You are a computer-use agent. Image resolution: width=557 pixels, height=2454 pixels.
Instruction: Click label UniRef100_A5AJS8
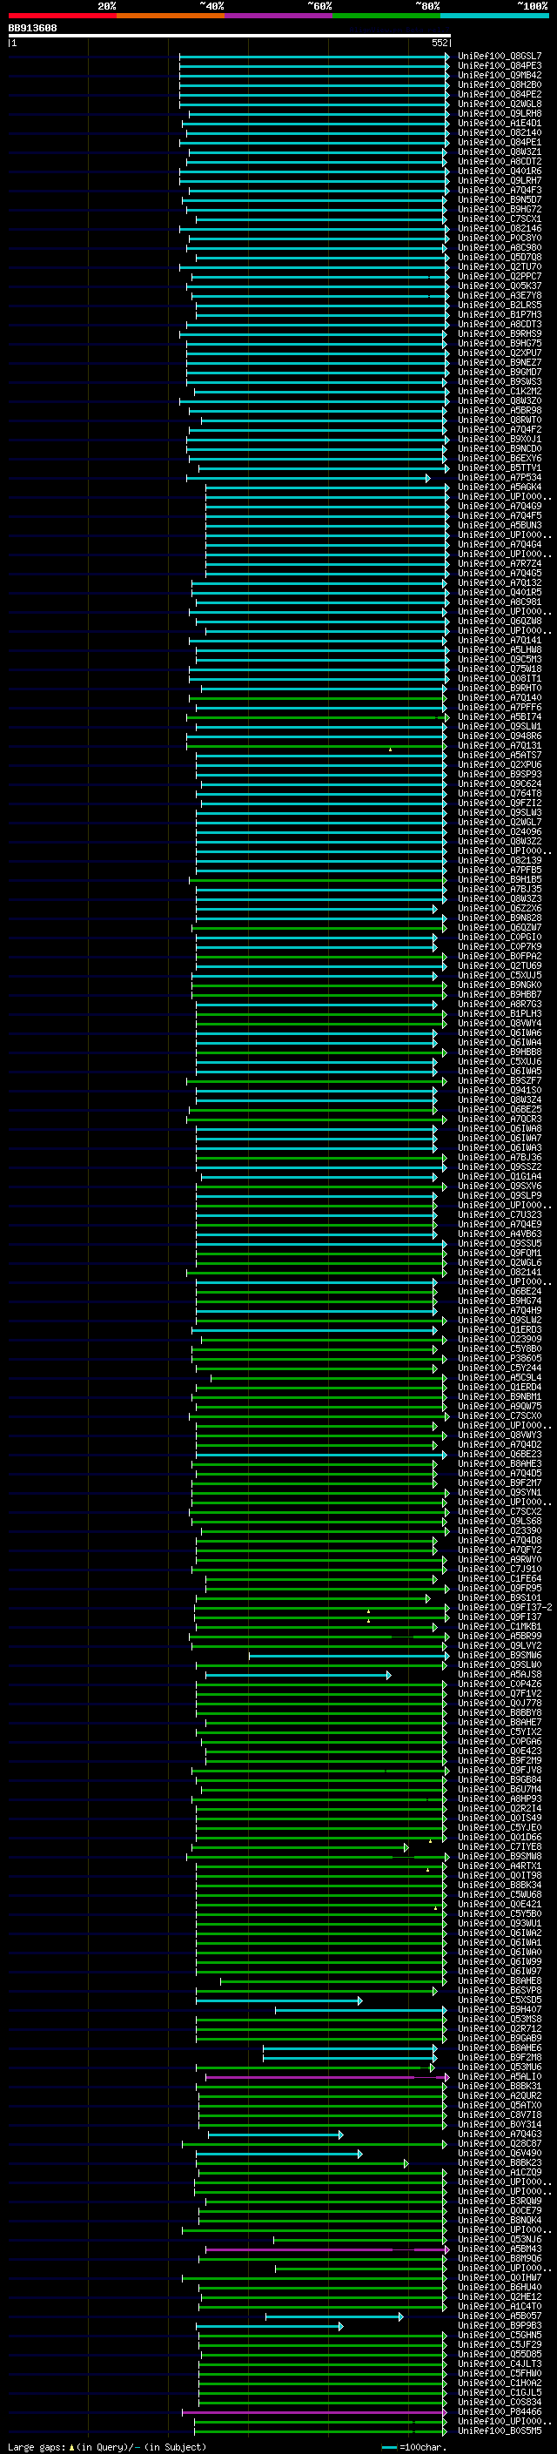pyautogui.click(x=500, y=1675)
